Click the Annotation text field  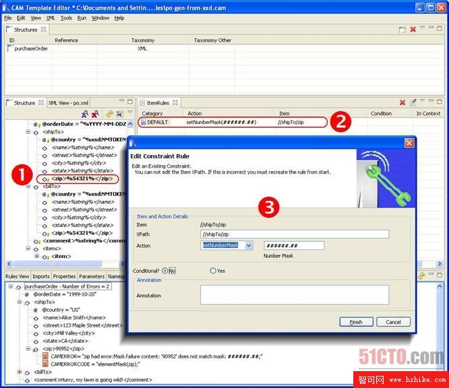(295, 294)
